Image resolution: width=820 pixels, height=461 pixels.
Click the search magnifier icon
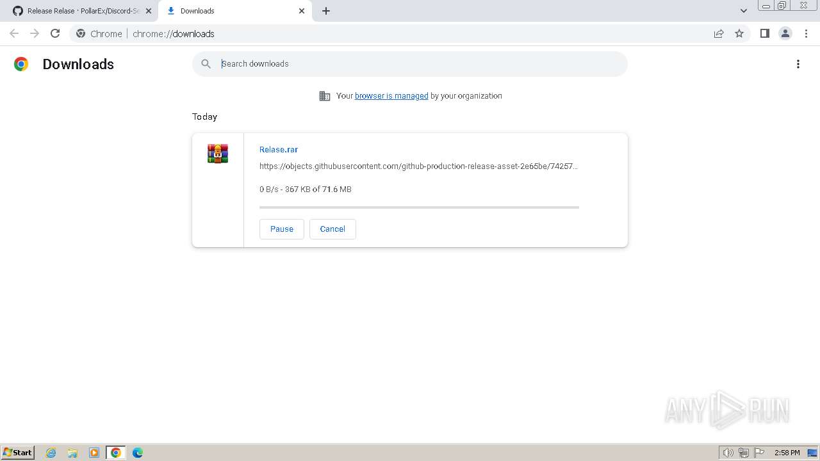click(x=206, y=64)
